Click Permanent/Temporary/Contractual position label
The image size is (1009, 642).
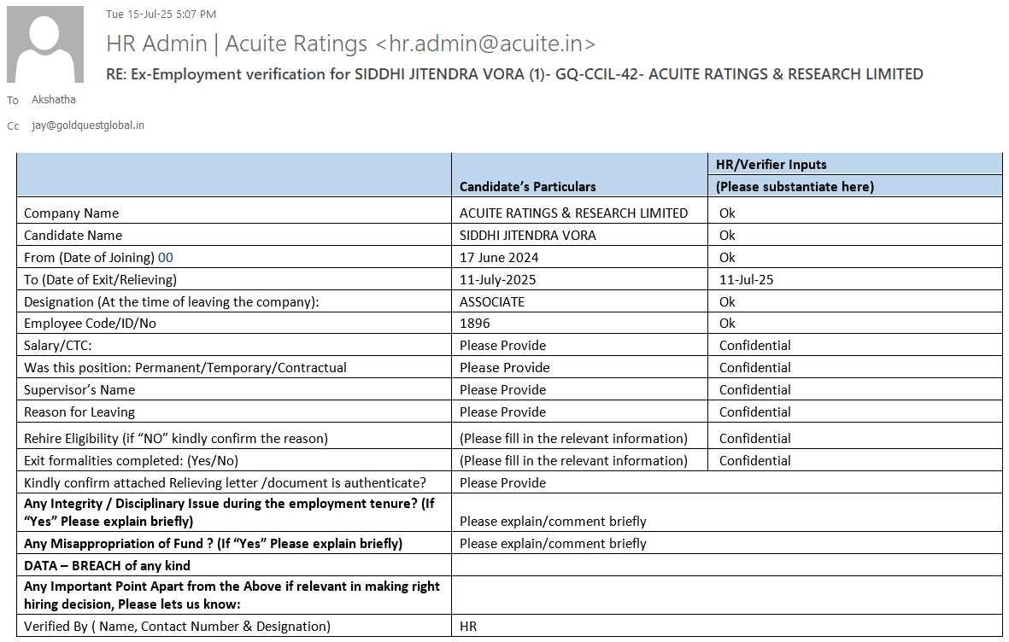tap(185, 367)
